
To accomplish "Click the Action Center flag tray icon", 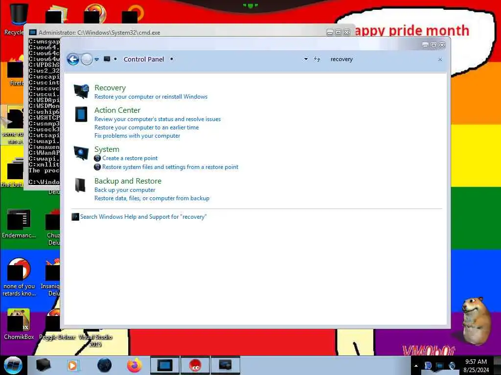I will [428, 366].
